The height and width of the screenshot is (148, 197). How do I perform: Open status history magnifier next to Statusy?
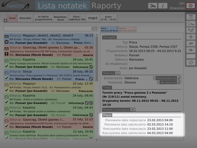coord(117,73)
